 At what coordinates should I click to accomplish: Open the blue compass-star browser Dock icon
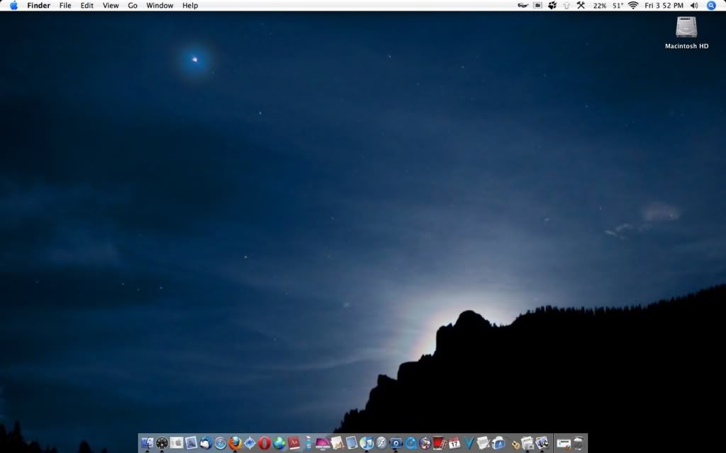[250, 443]
